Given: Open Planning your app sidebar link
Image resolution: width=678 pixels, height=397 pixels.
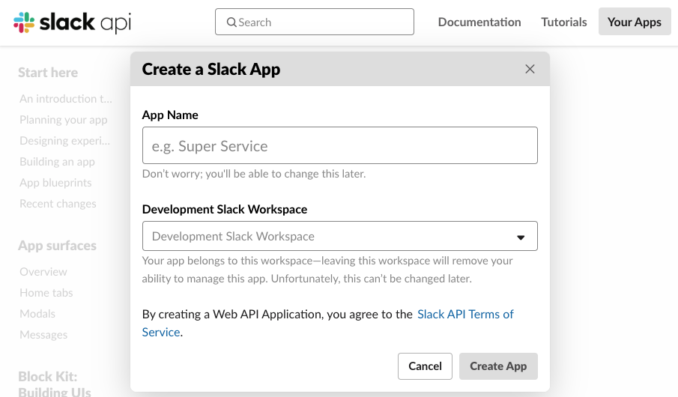Looking at the screenshot, I should point(64,120).
